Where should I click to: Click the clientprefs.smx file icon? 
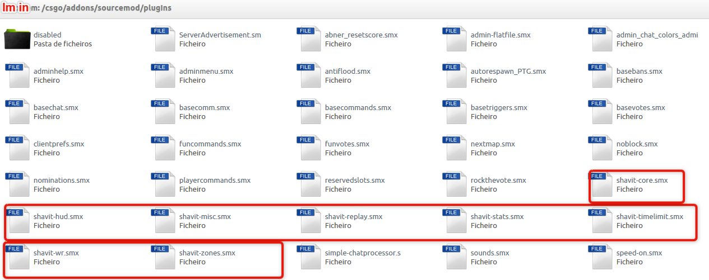(x=17, y=148)
